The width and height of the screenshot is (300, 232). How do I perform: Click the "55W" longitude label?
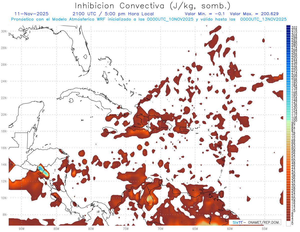pos(264,228)
